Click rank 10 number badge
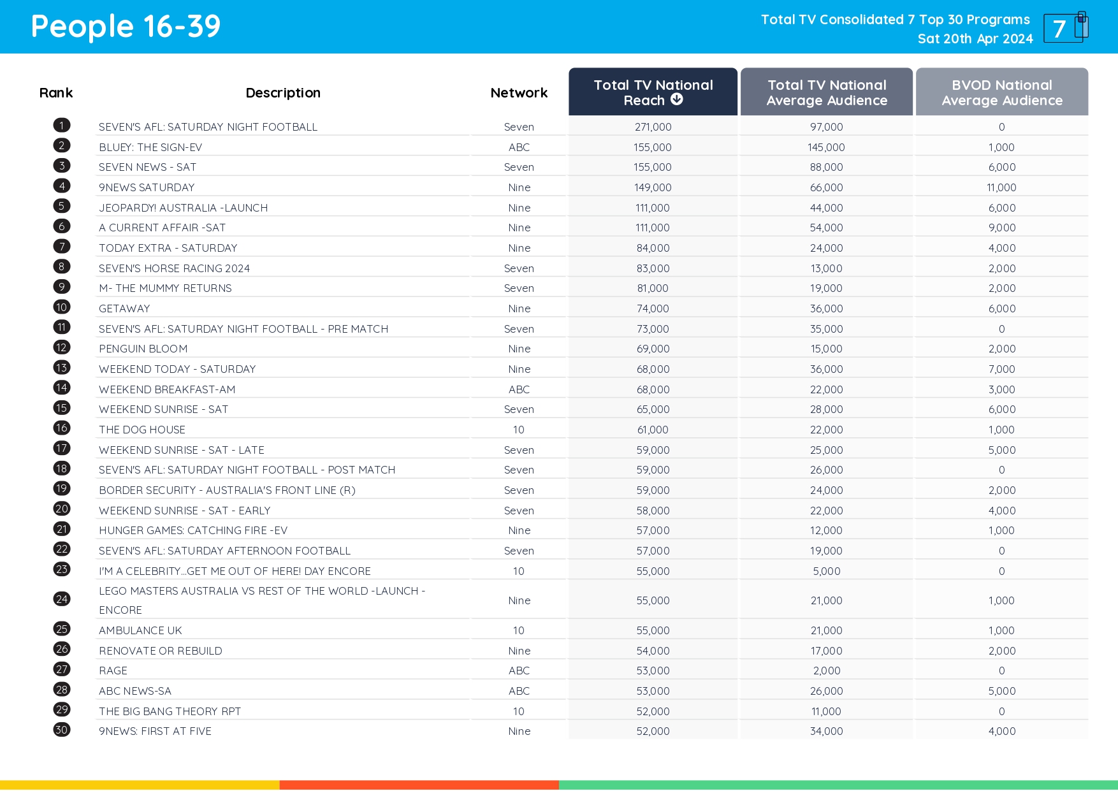 62,307
